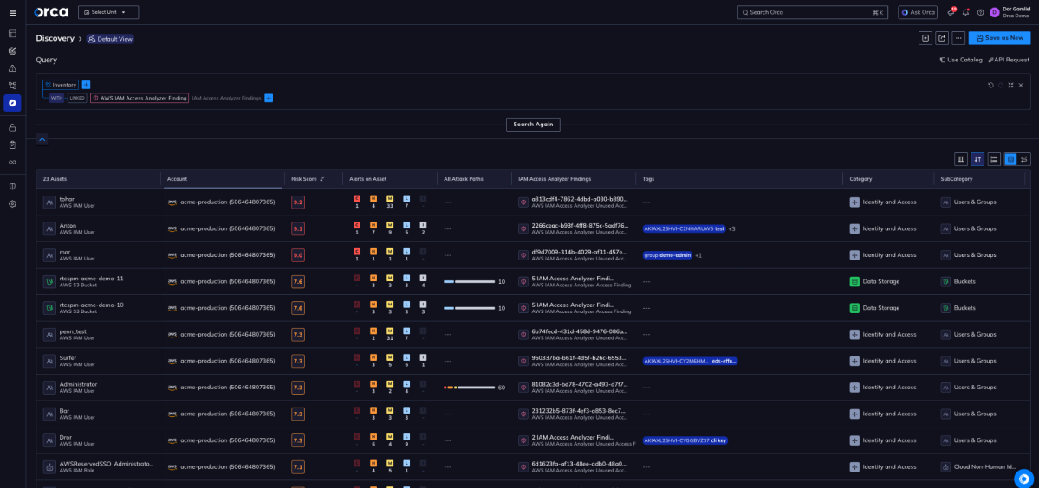Add filter with plus next to Inventory

[x=86, y=85]
